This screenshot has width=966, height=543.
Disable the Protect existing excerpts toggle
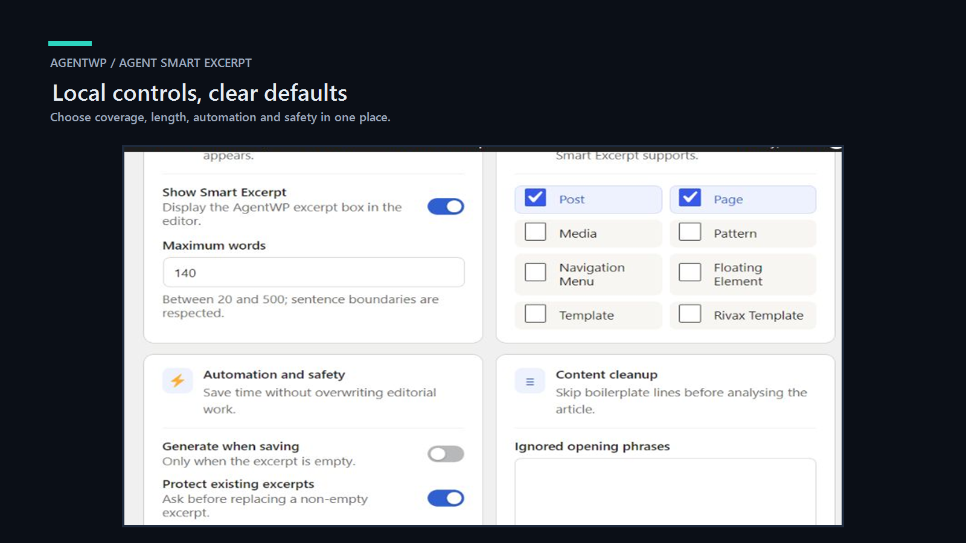point(446,498)
